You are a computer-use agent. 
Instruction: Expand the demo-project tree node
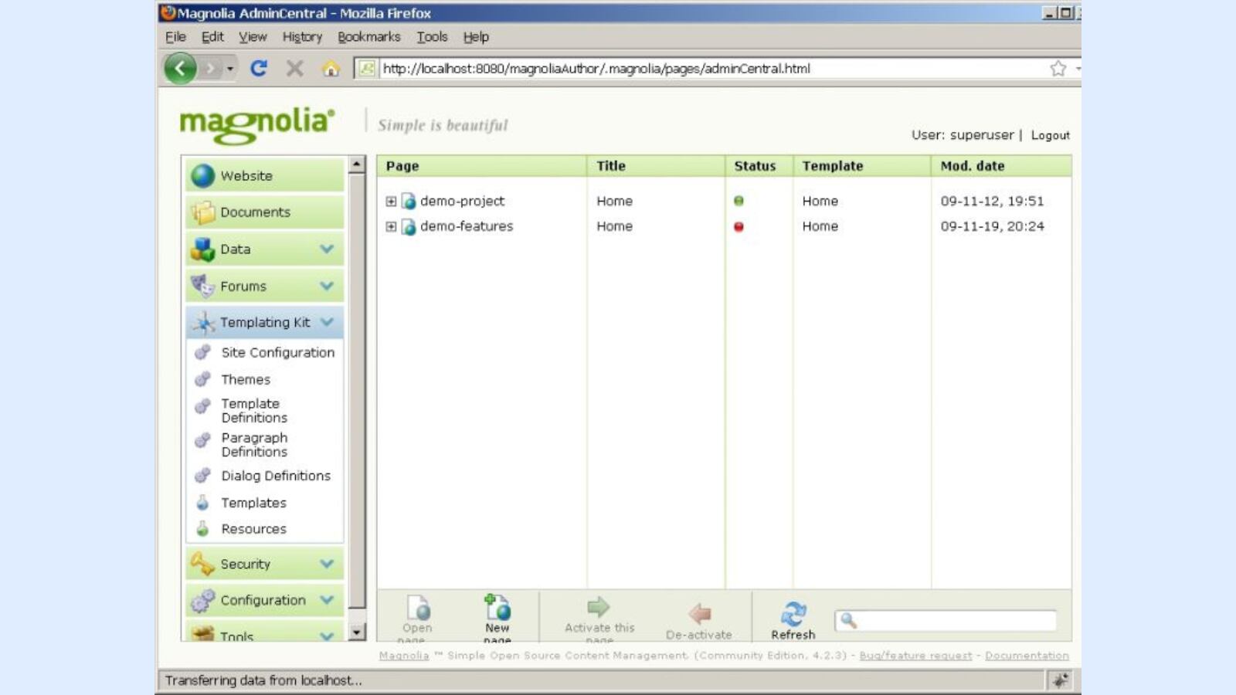click(391, 202)
